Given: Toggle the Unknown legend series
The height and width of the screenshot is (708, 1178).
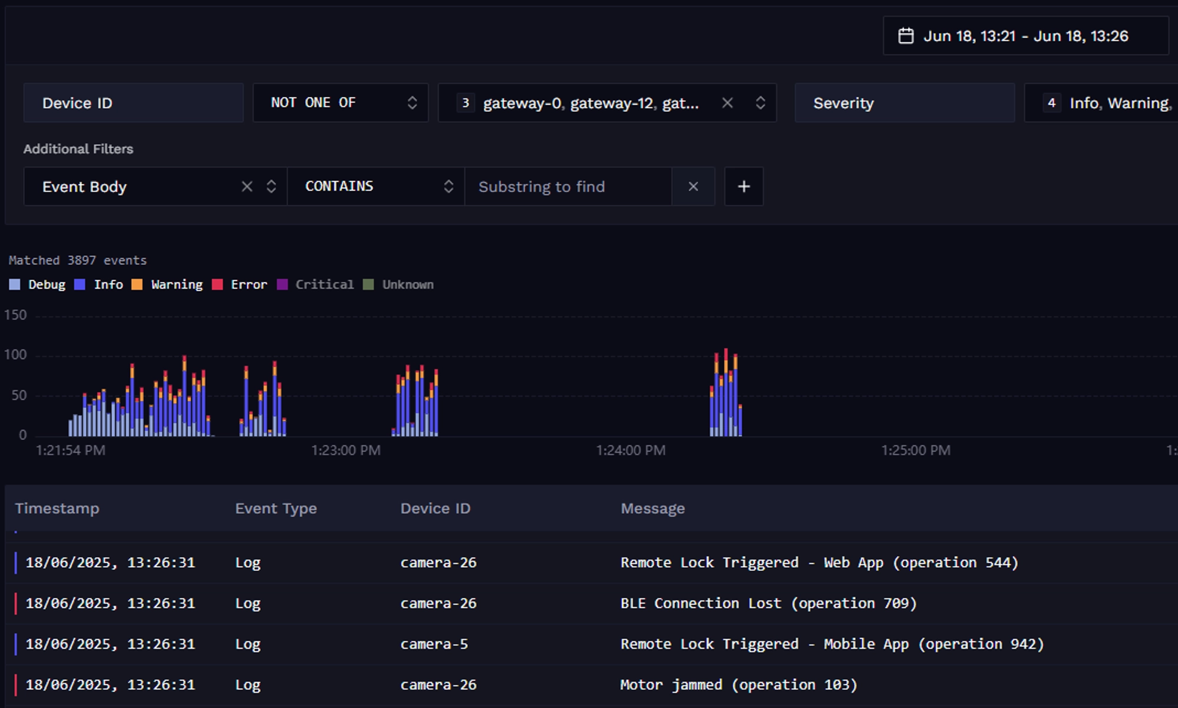Looking at the screenshot, I should click(398, 285).
